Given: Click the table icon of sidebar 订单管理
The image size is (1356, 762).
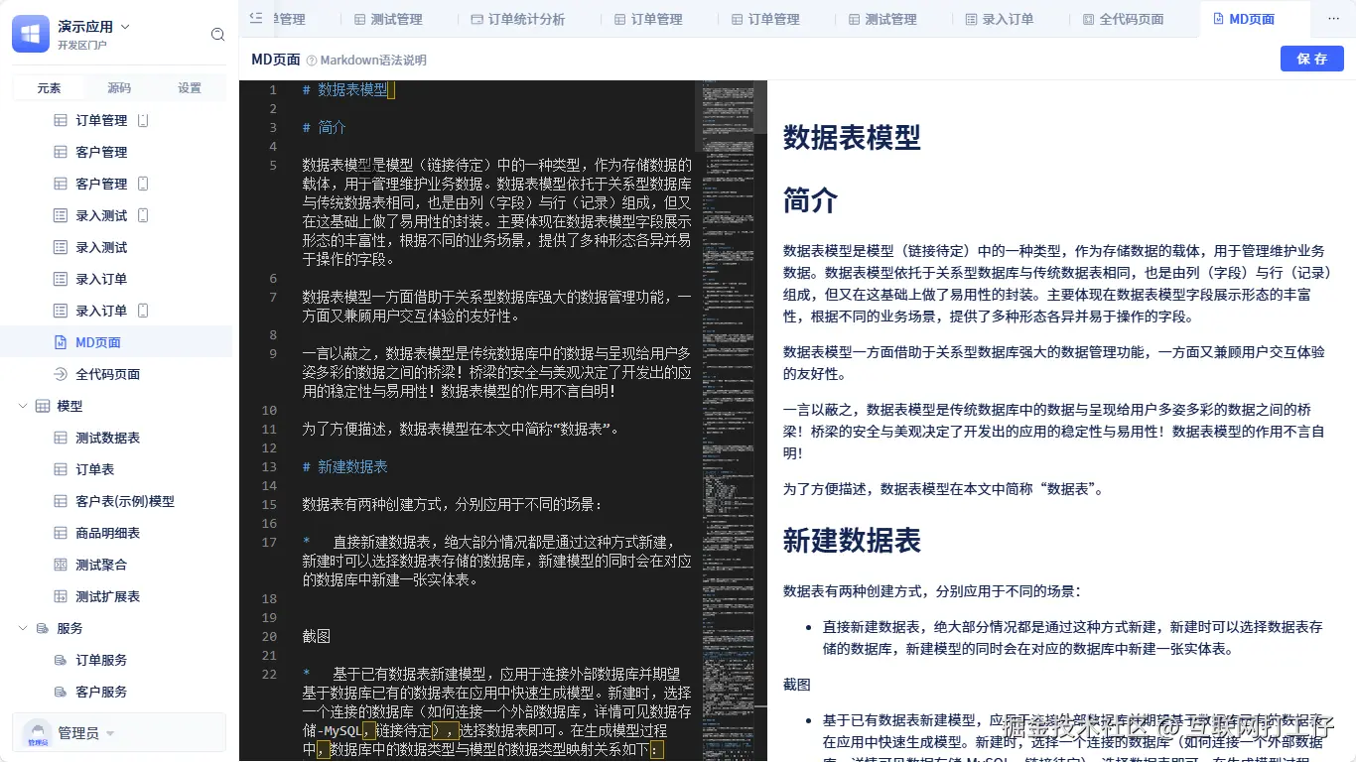Looking at the screenshot, I should tap(59, 120).
